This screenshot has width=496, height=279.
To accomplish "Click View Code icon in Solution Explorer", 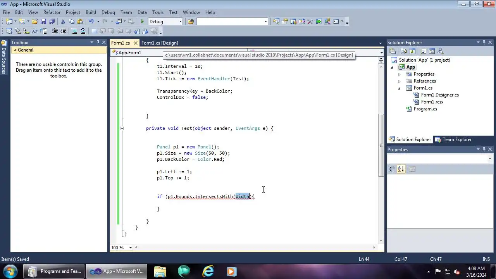I will [x=423, y=51].
